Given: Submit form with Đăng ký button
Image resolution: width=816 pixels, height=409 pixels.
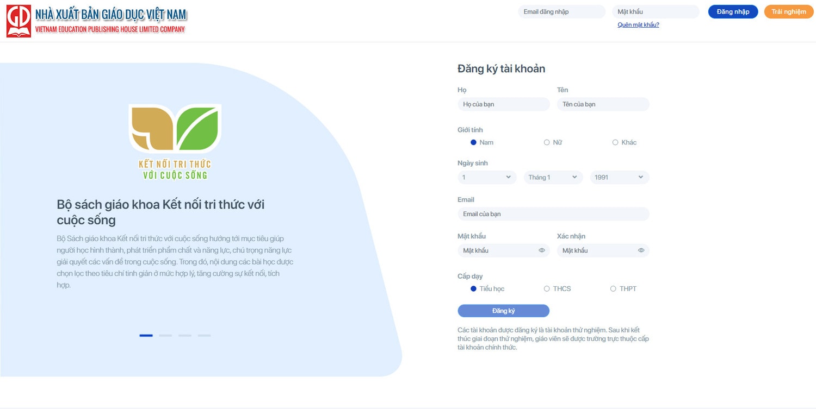Looking at the screenshot, I should coord(503,311).
